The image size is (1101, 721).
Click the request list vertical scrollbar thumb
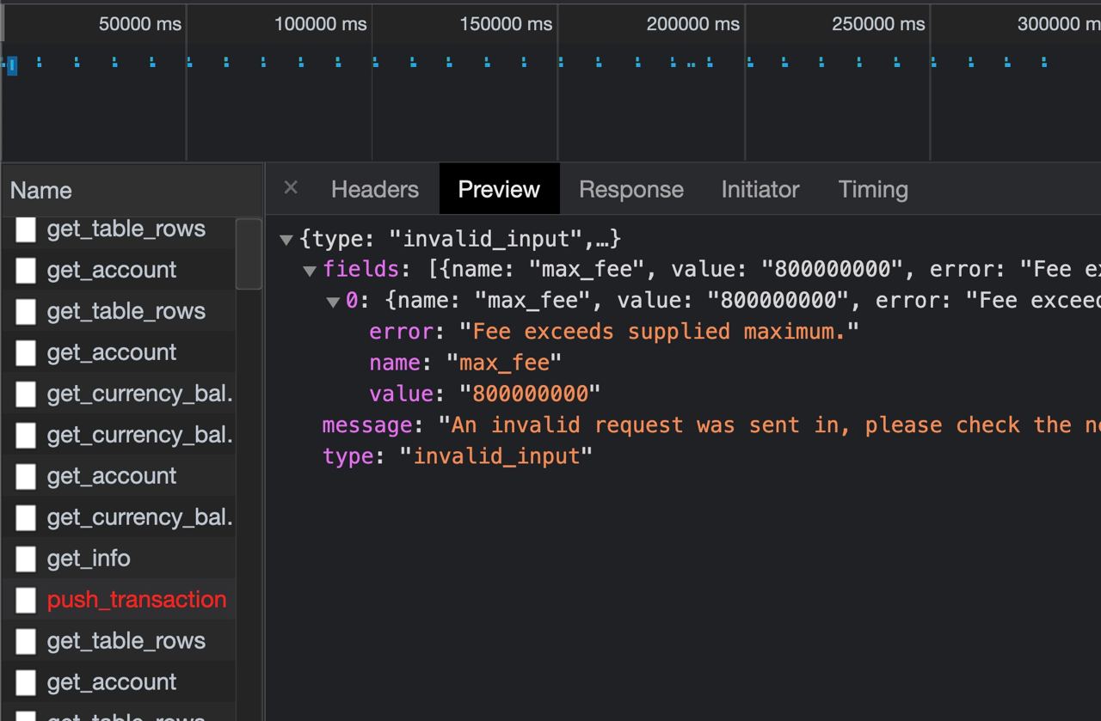point(249,254)
